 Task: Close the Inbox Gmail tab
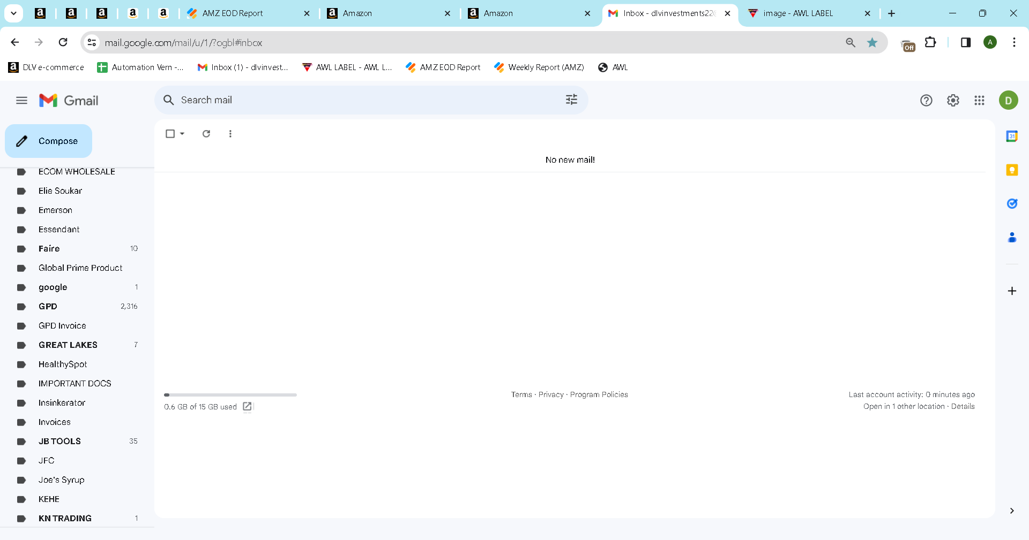click(727, 13)
